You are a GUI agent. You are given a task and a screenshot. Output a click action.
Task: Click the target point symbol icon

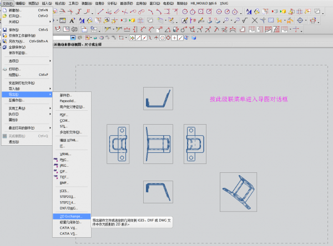tap(300, 20)
